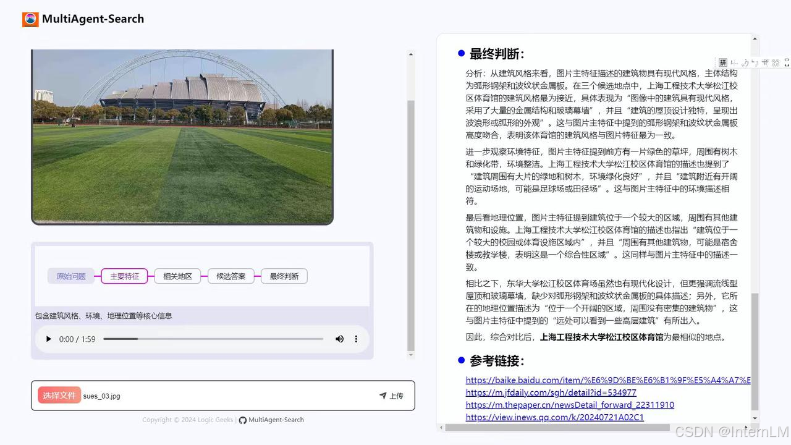Play the audio narration
Image resolution: width=791 pixels, height=445 pixels.
tap(49, 339)
